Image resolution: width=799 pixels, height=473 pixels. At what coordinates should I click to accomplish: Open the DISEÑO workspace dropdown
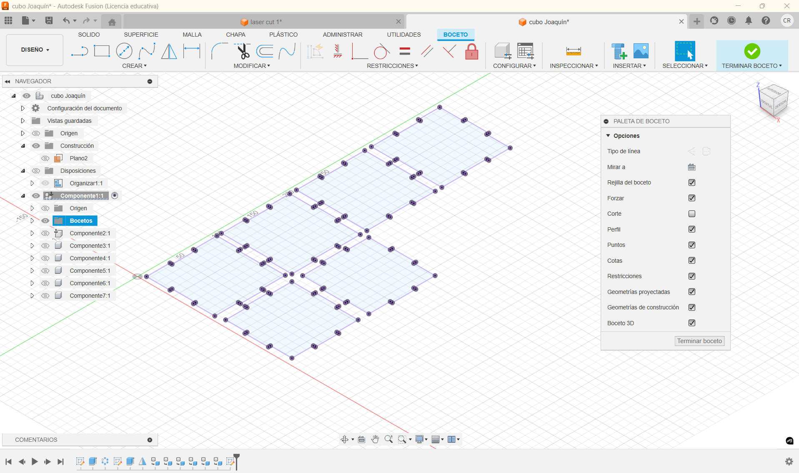(x=35, y=50)
